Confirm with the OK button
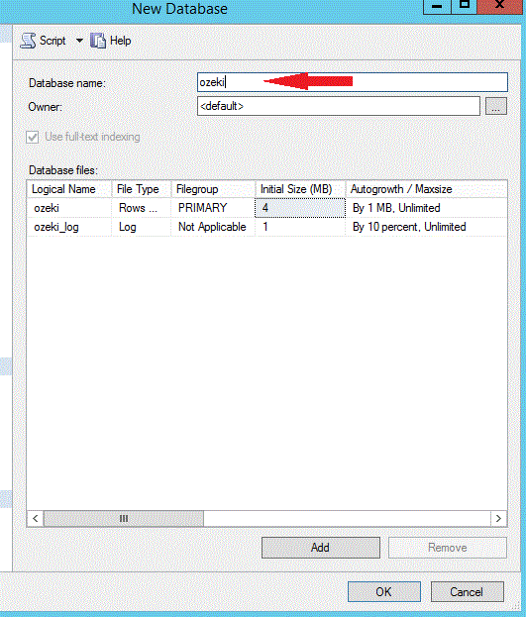This screenshot has width=526, height=617. click(x=384, y=592)
